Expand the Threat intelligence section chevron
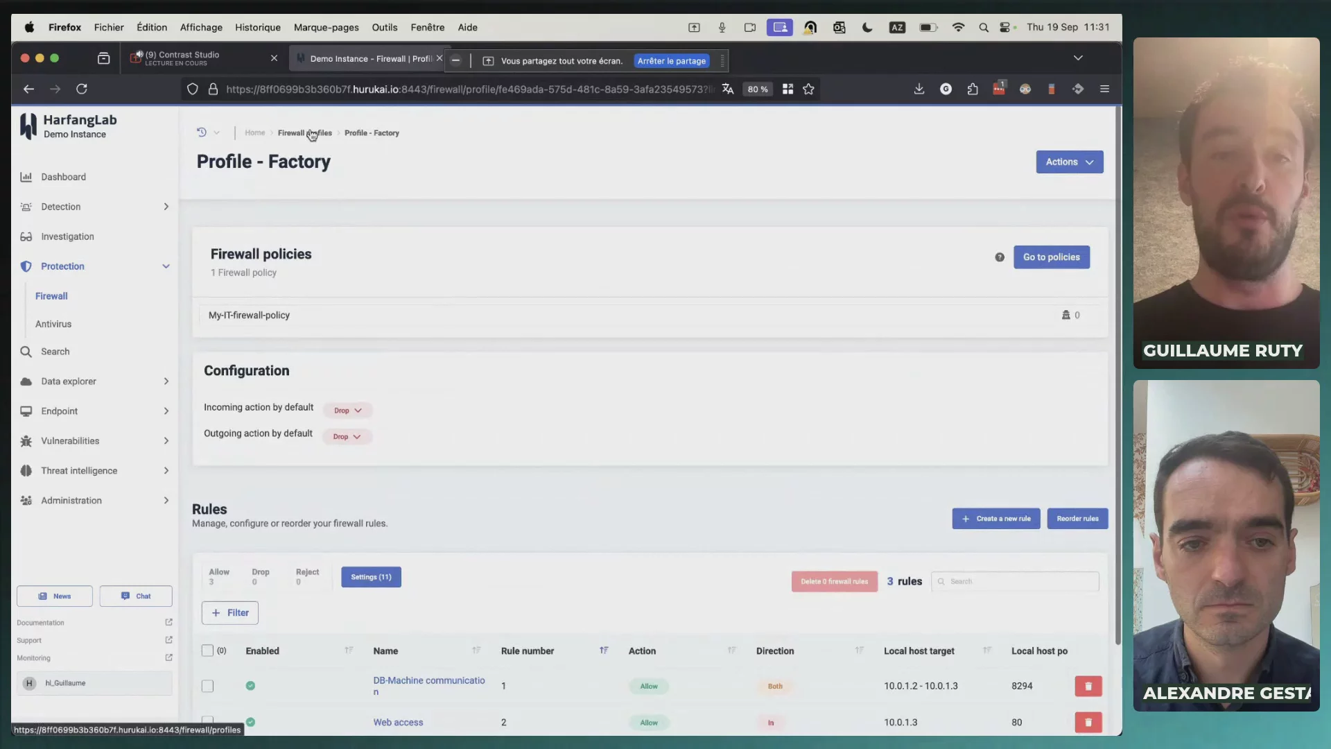The image size is (1331, 749). 166,471
